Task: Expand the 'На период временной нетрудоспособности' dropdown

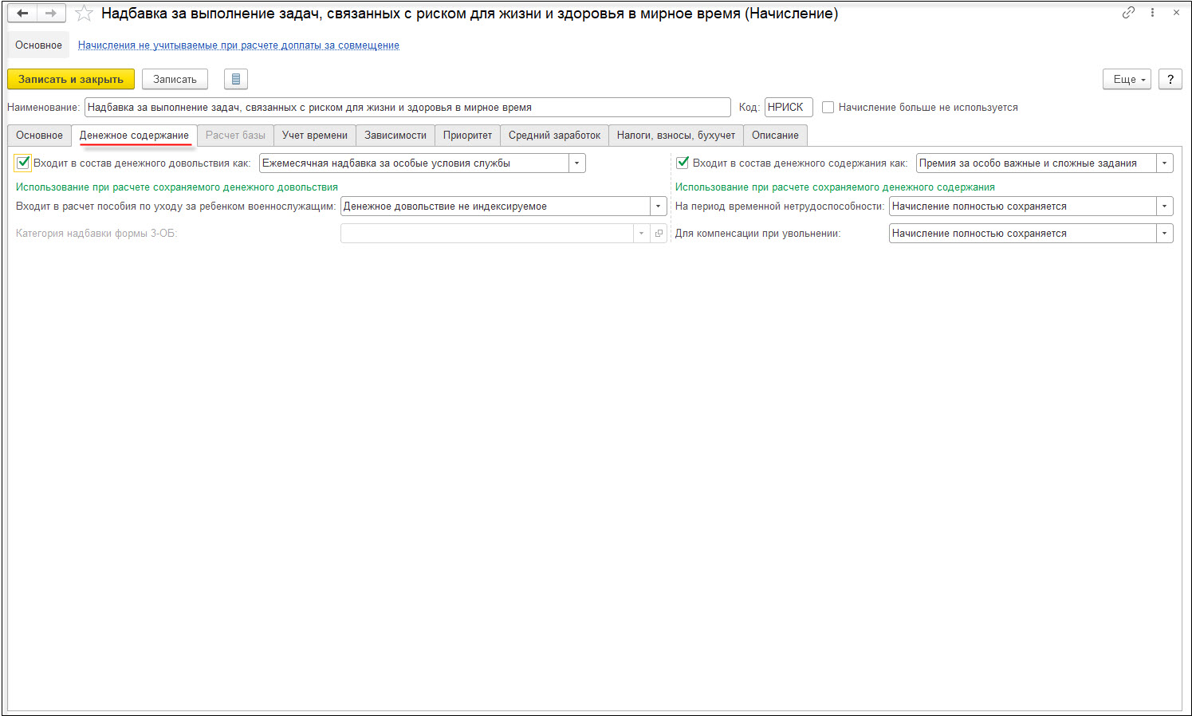Action: click(1165, 207)
